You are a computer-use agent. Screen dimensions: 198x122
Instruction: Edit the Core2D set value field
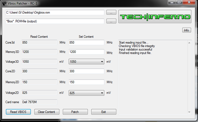click(x=87, y=71)
